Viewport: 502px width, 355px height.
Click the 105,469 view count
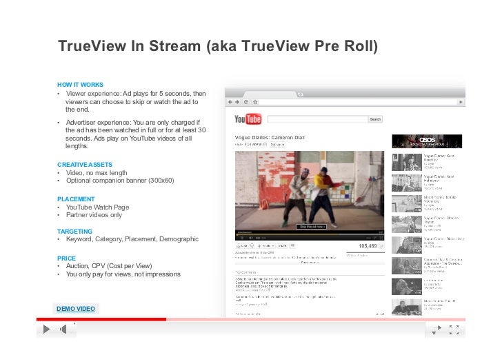(x=368, y=246)
